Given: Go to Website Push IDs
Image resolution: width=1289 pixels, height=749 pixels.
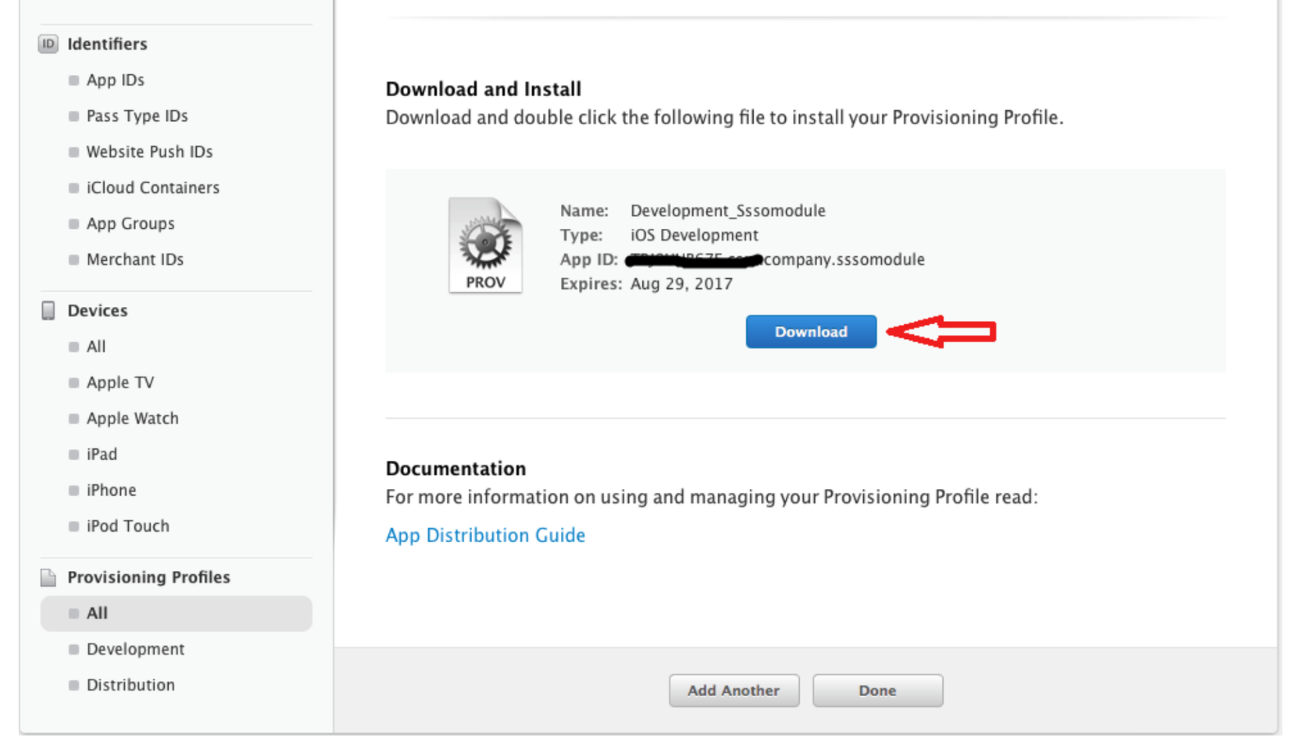Looking at the screenshot, I should (x=149, y=152).
